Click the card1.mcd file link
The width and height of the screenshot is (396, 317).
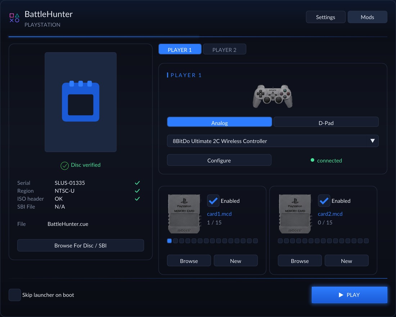tap(219, 214)
